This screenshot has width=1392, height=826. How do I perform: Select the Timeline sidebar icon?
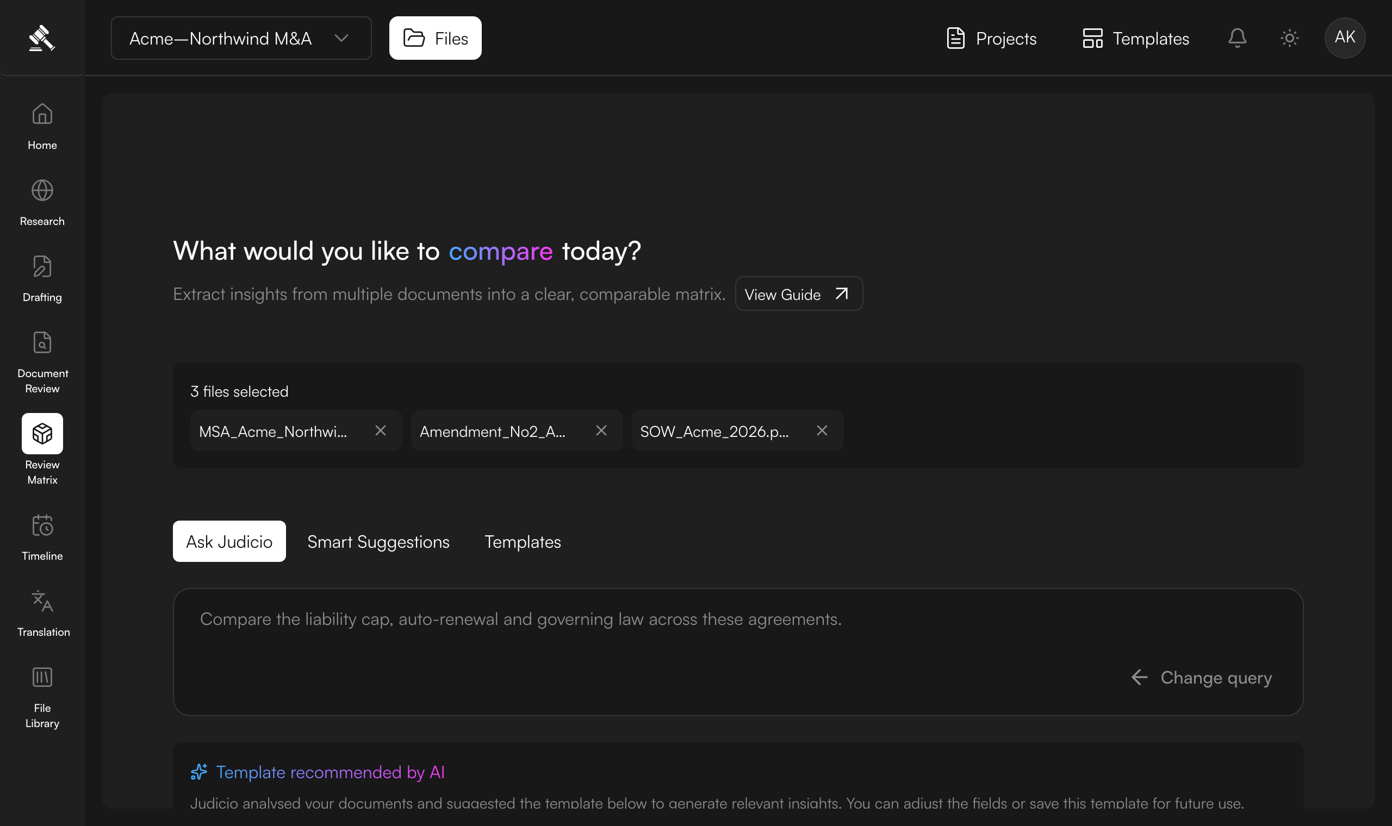pyautogui.click(x=42, y=525)
